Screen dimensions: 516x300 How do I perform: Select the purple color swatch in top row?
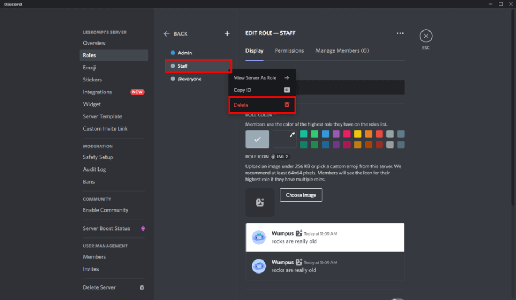[336, 134]
